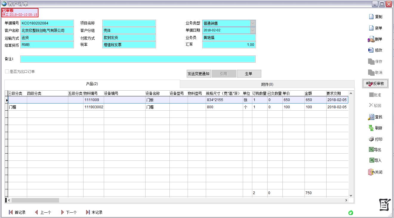This screenshot has width=394, height=218.
Task: Import data with 导入 Excel icon
Action: point(371,160)
